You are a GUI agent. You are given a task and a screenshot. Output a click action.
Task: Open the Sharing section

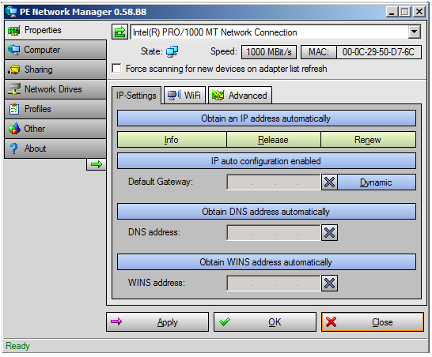pyautogui.click(x=55, y=70)
